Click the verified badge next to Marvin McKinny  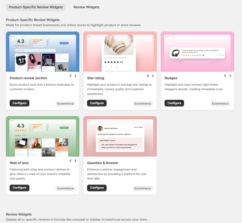[x=203, y=55]
